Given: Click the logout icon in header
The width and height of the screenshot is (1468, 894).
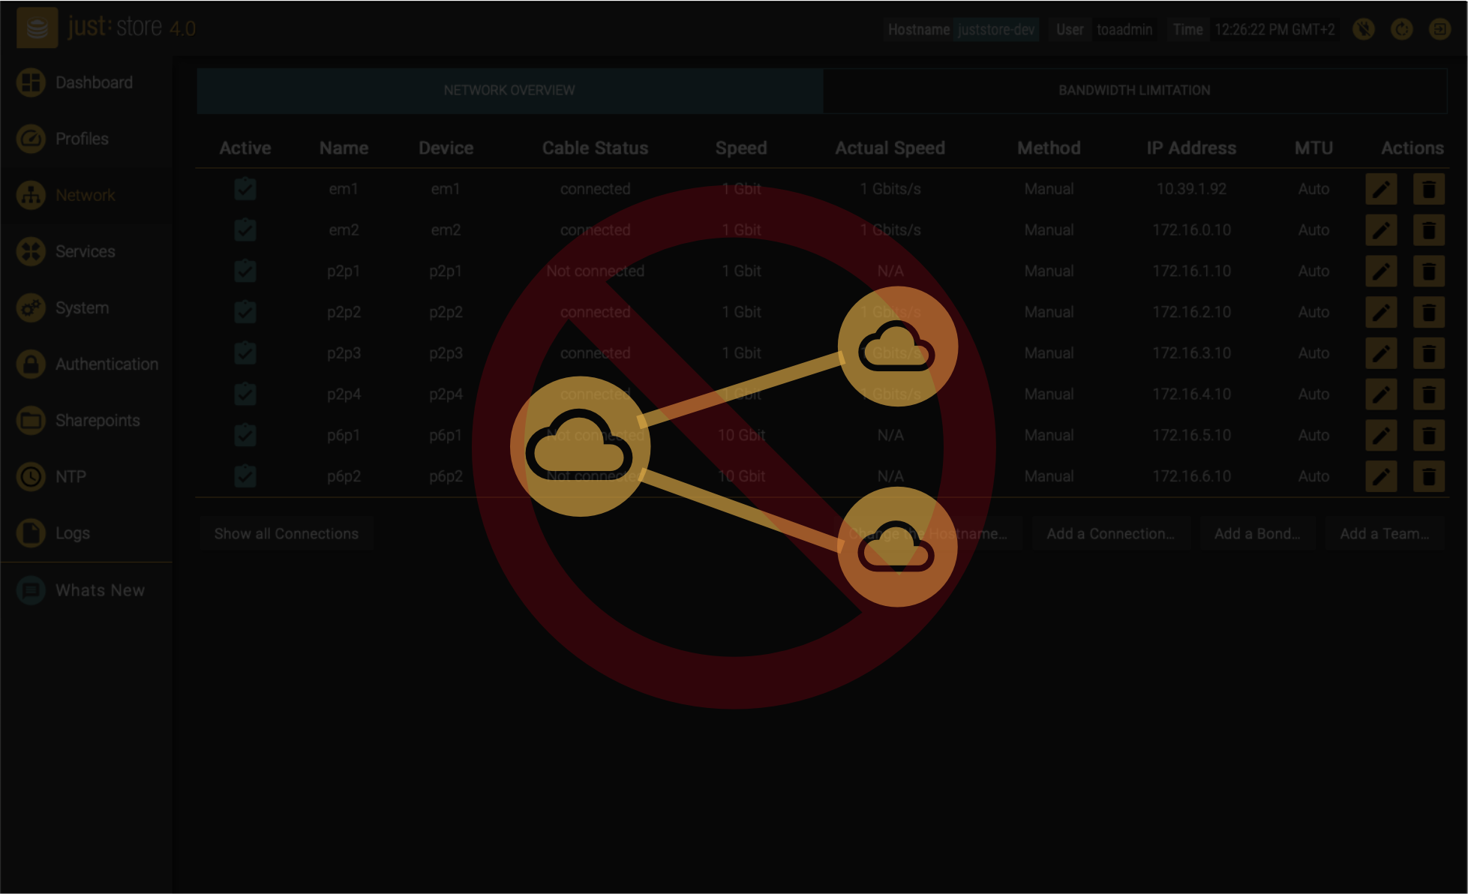Looking at the screenshot, I should point(1439,29).
